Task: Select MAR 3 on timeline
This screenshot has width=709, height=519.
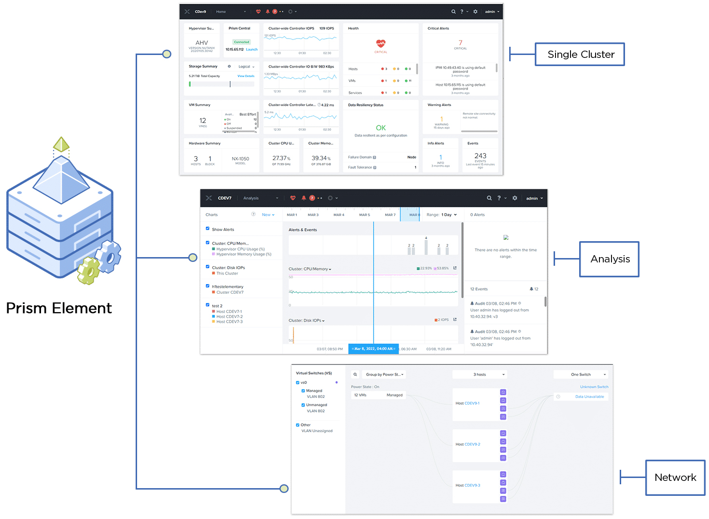Action: (313, 215)
